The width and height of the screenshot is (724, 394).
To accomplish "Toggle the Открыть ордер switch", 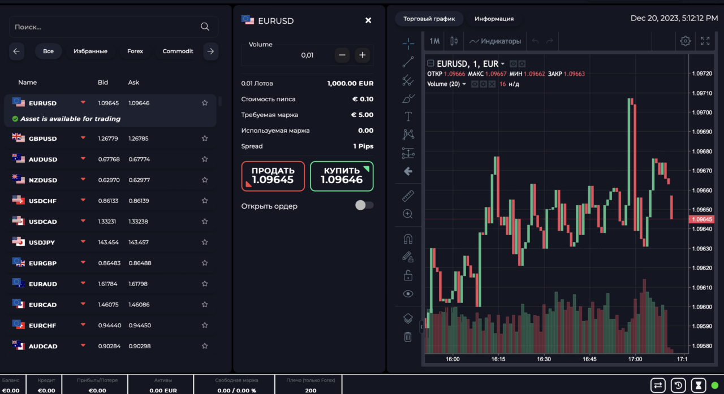I will [x=364, y=205].
